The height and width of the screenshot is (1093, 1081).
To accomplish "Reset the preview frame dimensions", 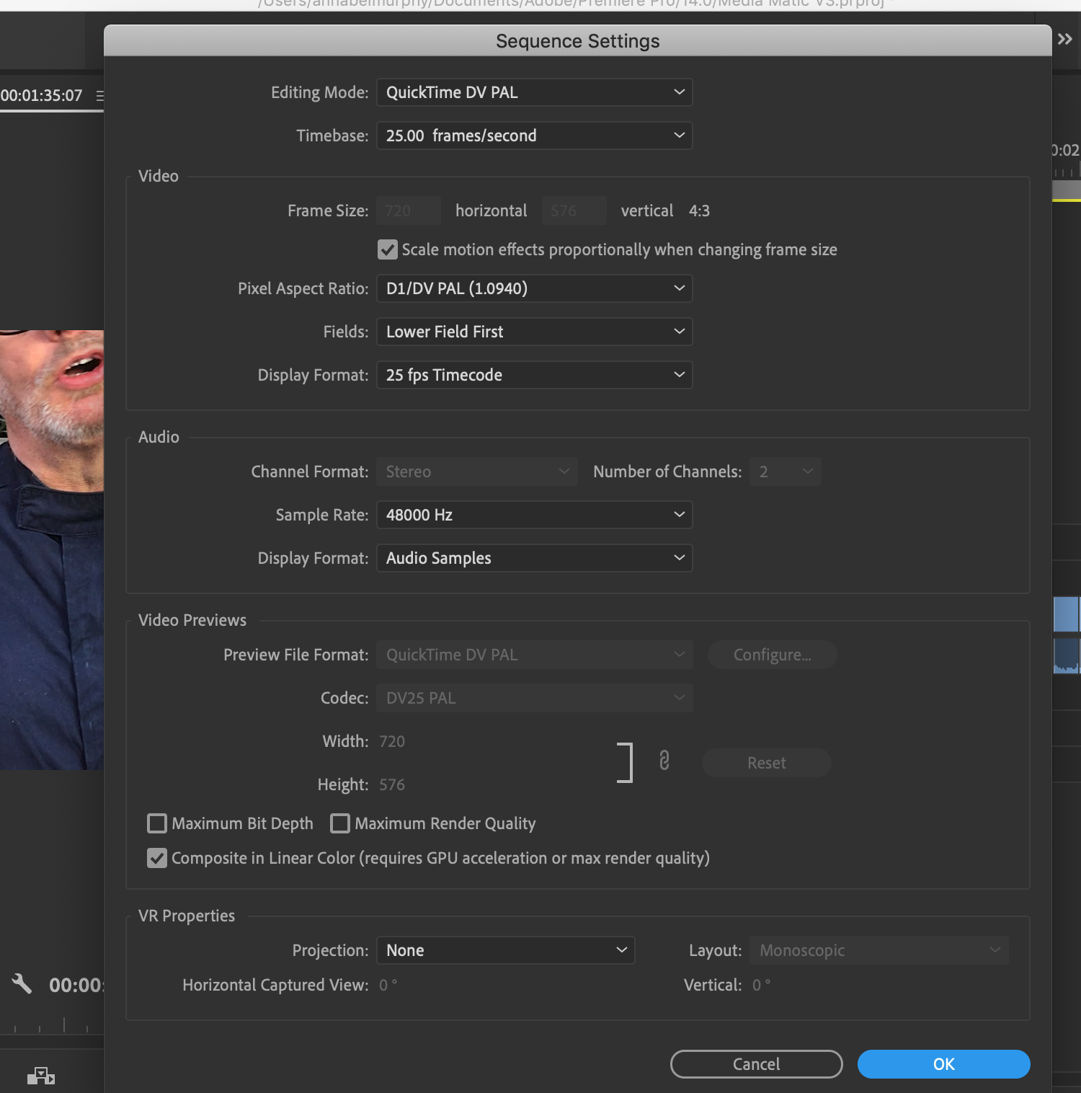I will pyautogui.click(x=766, y=762).
